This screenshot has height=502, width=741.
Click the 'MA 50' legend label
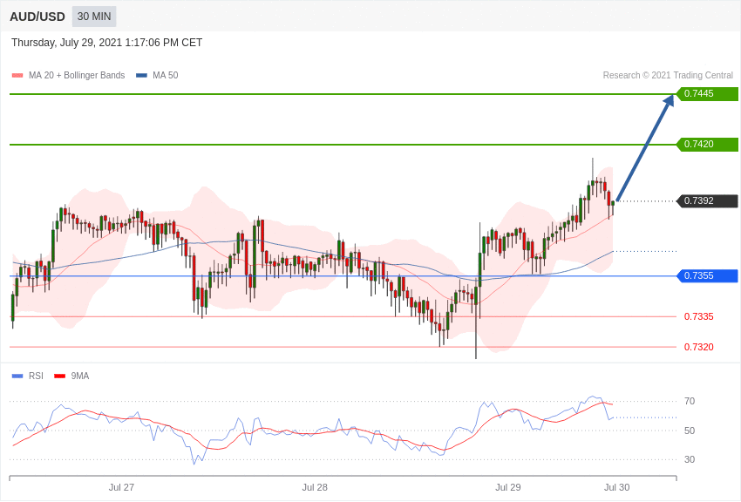[166, 75]
